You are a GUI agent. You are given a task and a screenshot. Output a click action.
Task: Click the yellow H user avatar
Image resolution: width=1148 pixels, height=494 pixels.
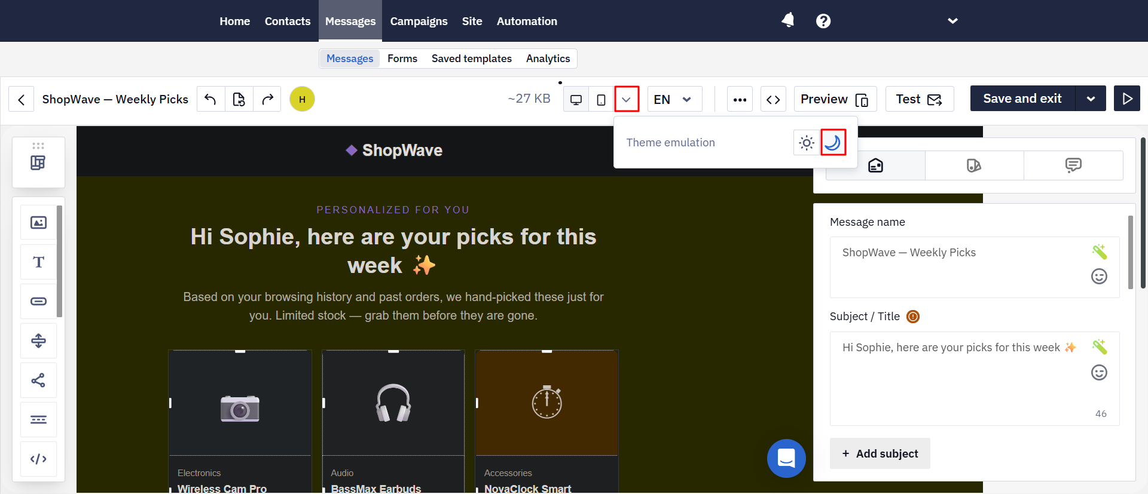(x=302, y=99)
